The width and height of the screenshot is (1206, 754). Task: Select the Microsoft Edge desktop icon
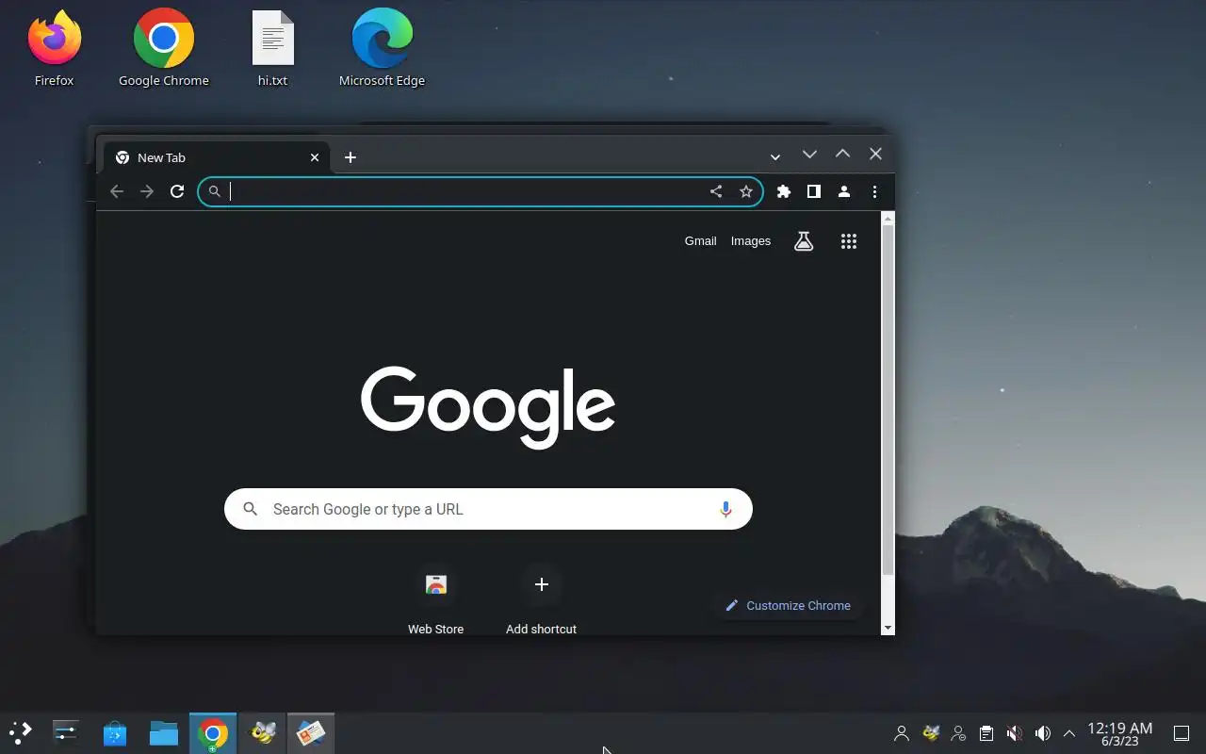[382, 49]
